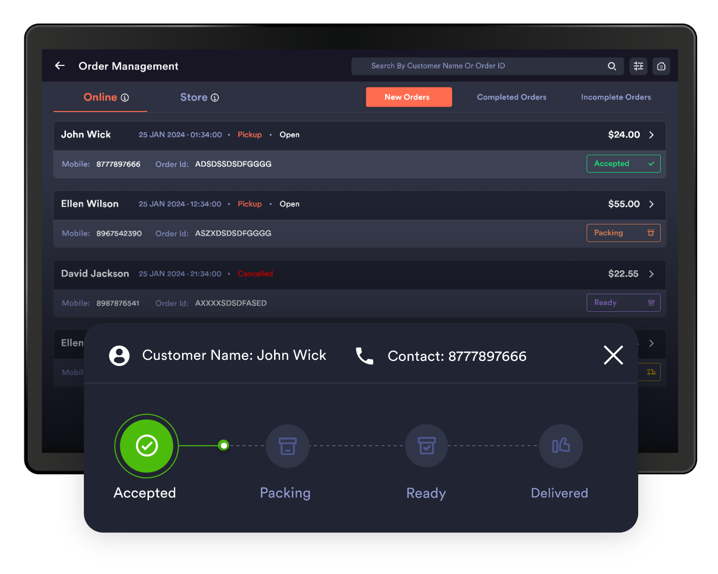Click the Delivered thumbs-up step icon
718x574 pixels.
click(x=560, y=446)
